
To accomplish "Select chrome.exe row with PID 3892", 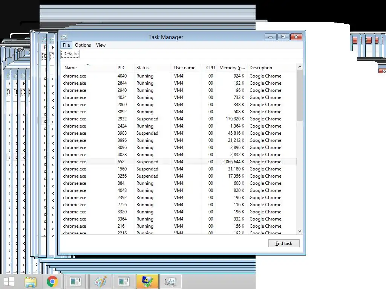I will coord(178,111).
